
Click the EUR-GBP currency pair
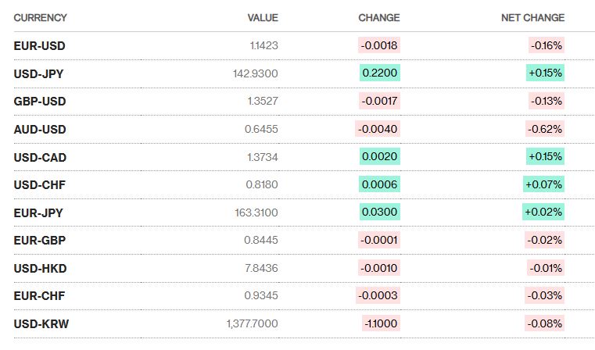click(x=40, y=241)
